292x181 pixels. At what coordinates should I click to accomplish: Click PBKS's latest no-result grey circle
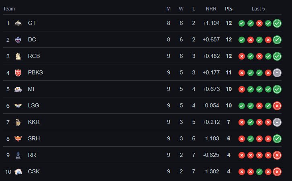click(277, 73)
